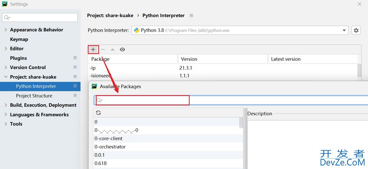Expand the Editor settings section
The height and width of the screenshot is (169, 368).
6,49
